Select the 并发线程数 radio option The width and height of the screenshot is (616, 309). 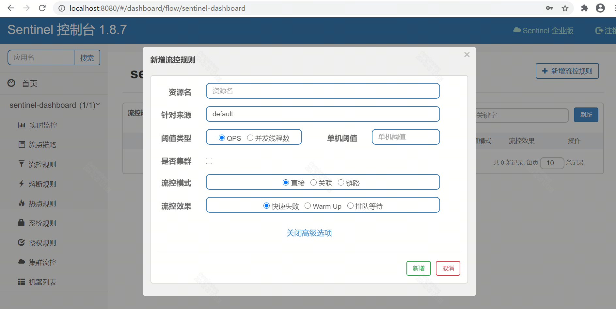250,138
